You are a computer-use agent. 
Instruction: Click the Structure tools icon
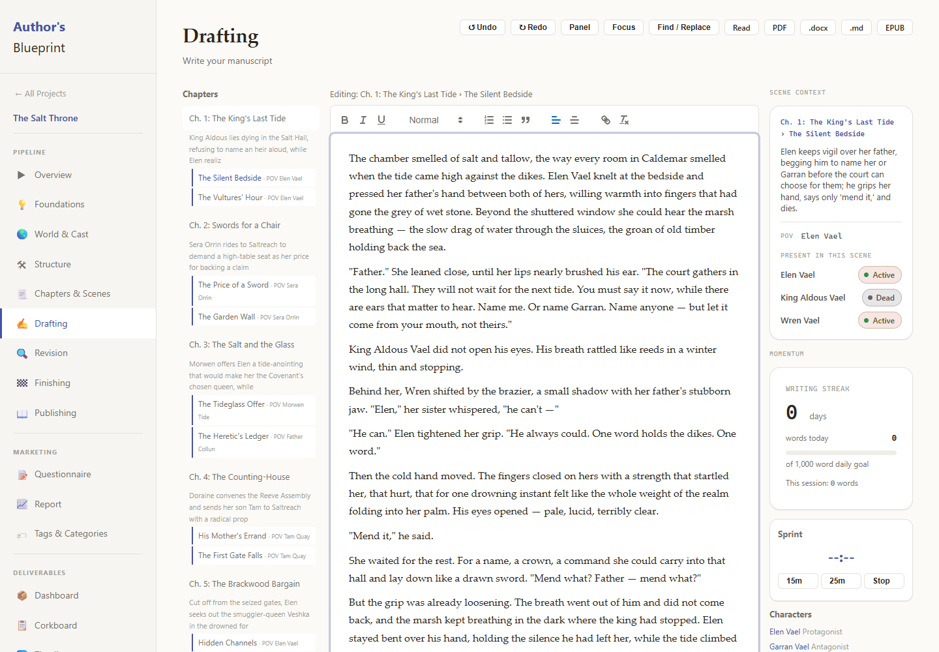22,264
